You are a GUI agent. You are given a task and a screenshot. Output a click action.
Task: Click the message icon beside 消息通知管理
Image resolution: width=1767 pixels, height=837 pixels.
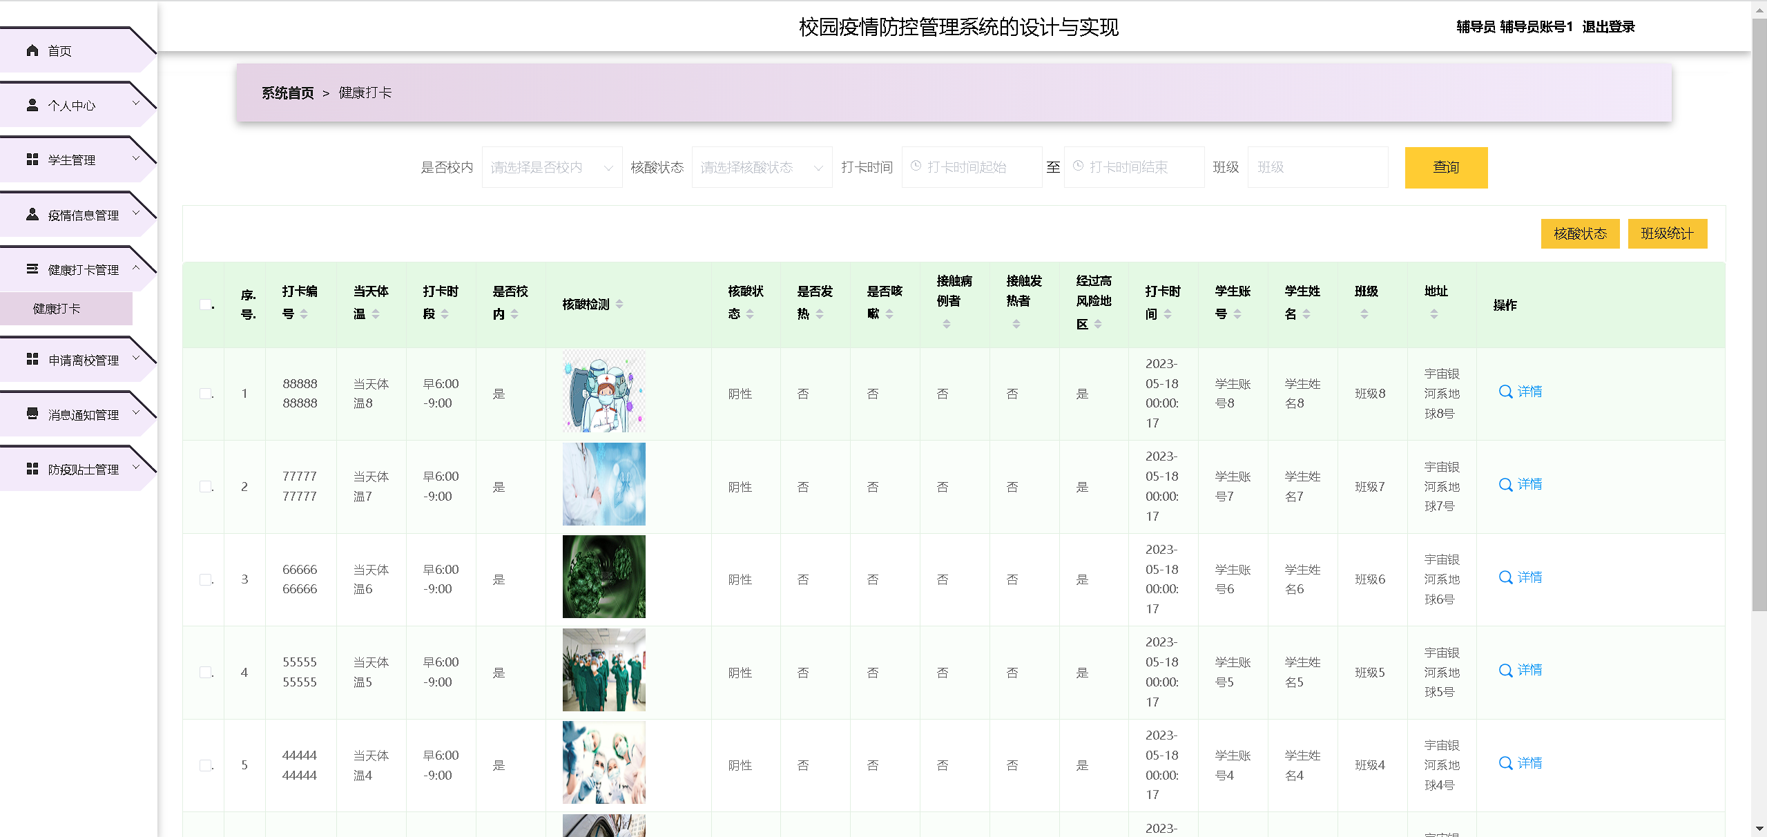[32, 414]
